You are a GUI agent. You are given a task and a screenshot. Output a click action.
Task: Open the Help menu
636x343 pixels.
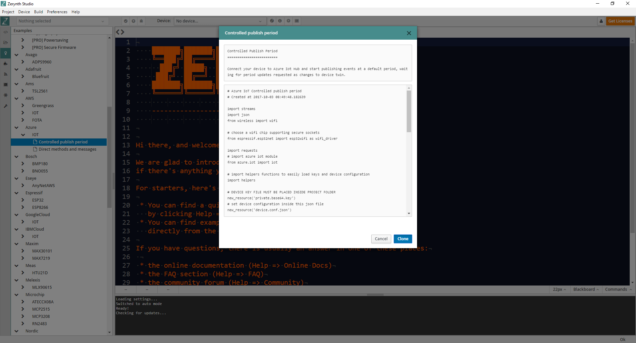76,12
